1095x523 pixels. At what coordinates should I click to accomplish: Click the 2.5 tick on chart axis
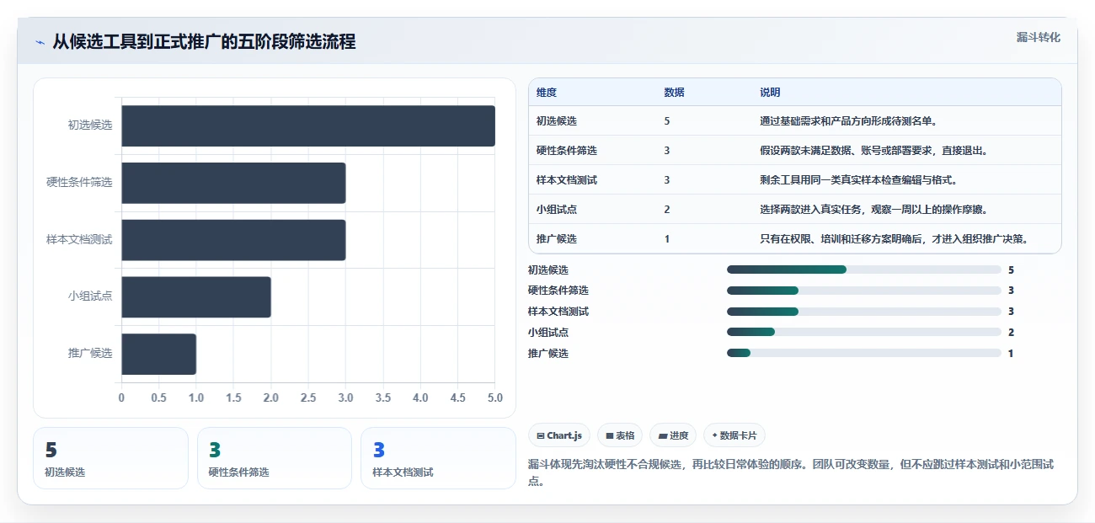pyautogui.click(x=308, y=398)
